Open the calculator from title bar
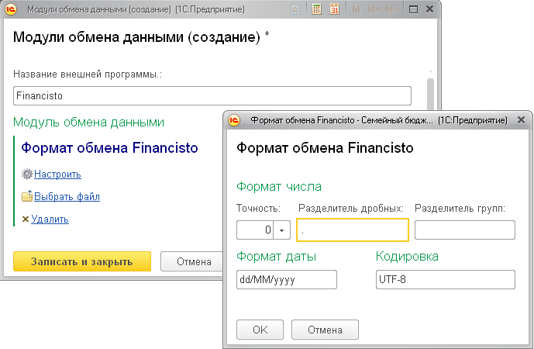534x349 pixels. (317, 11)
